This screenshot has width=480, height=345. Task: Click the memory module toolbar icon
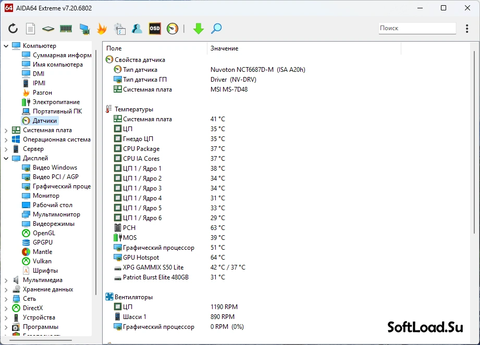click(66, 29)
